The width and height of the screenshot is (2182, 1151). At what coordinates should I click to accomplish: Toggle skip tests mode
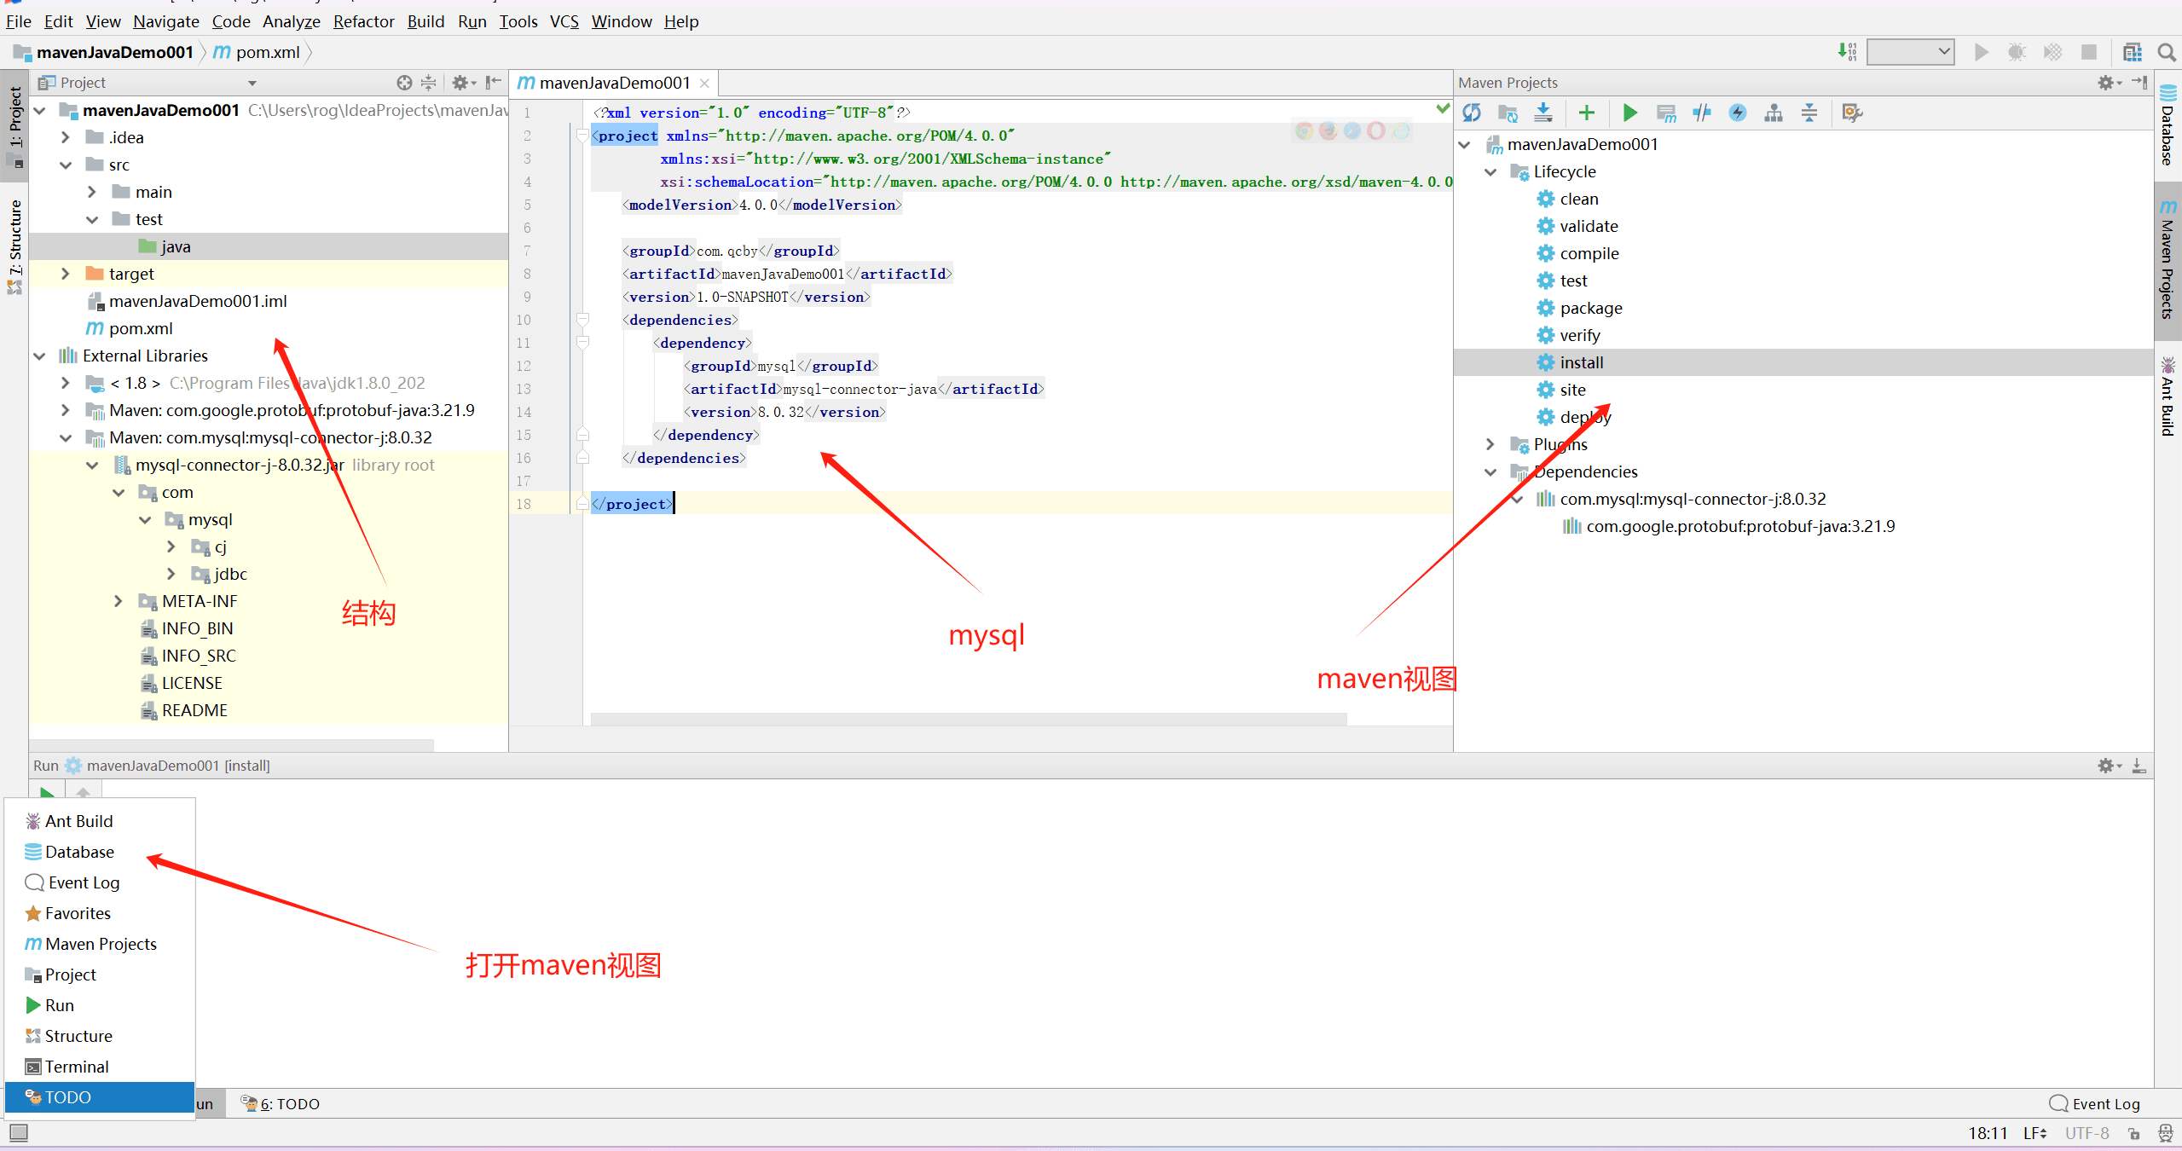[1738, 113]
